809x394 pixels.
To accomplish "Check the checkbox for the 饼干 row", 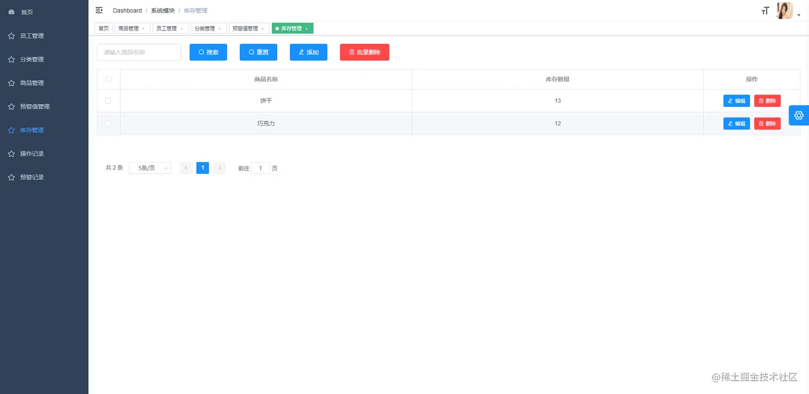I will pyautogui.click(x=108, y=101).
